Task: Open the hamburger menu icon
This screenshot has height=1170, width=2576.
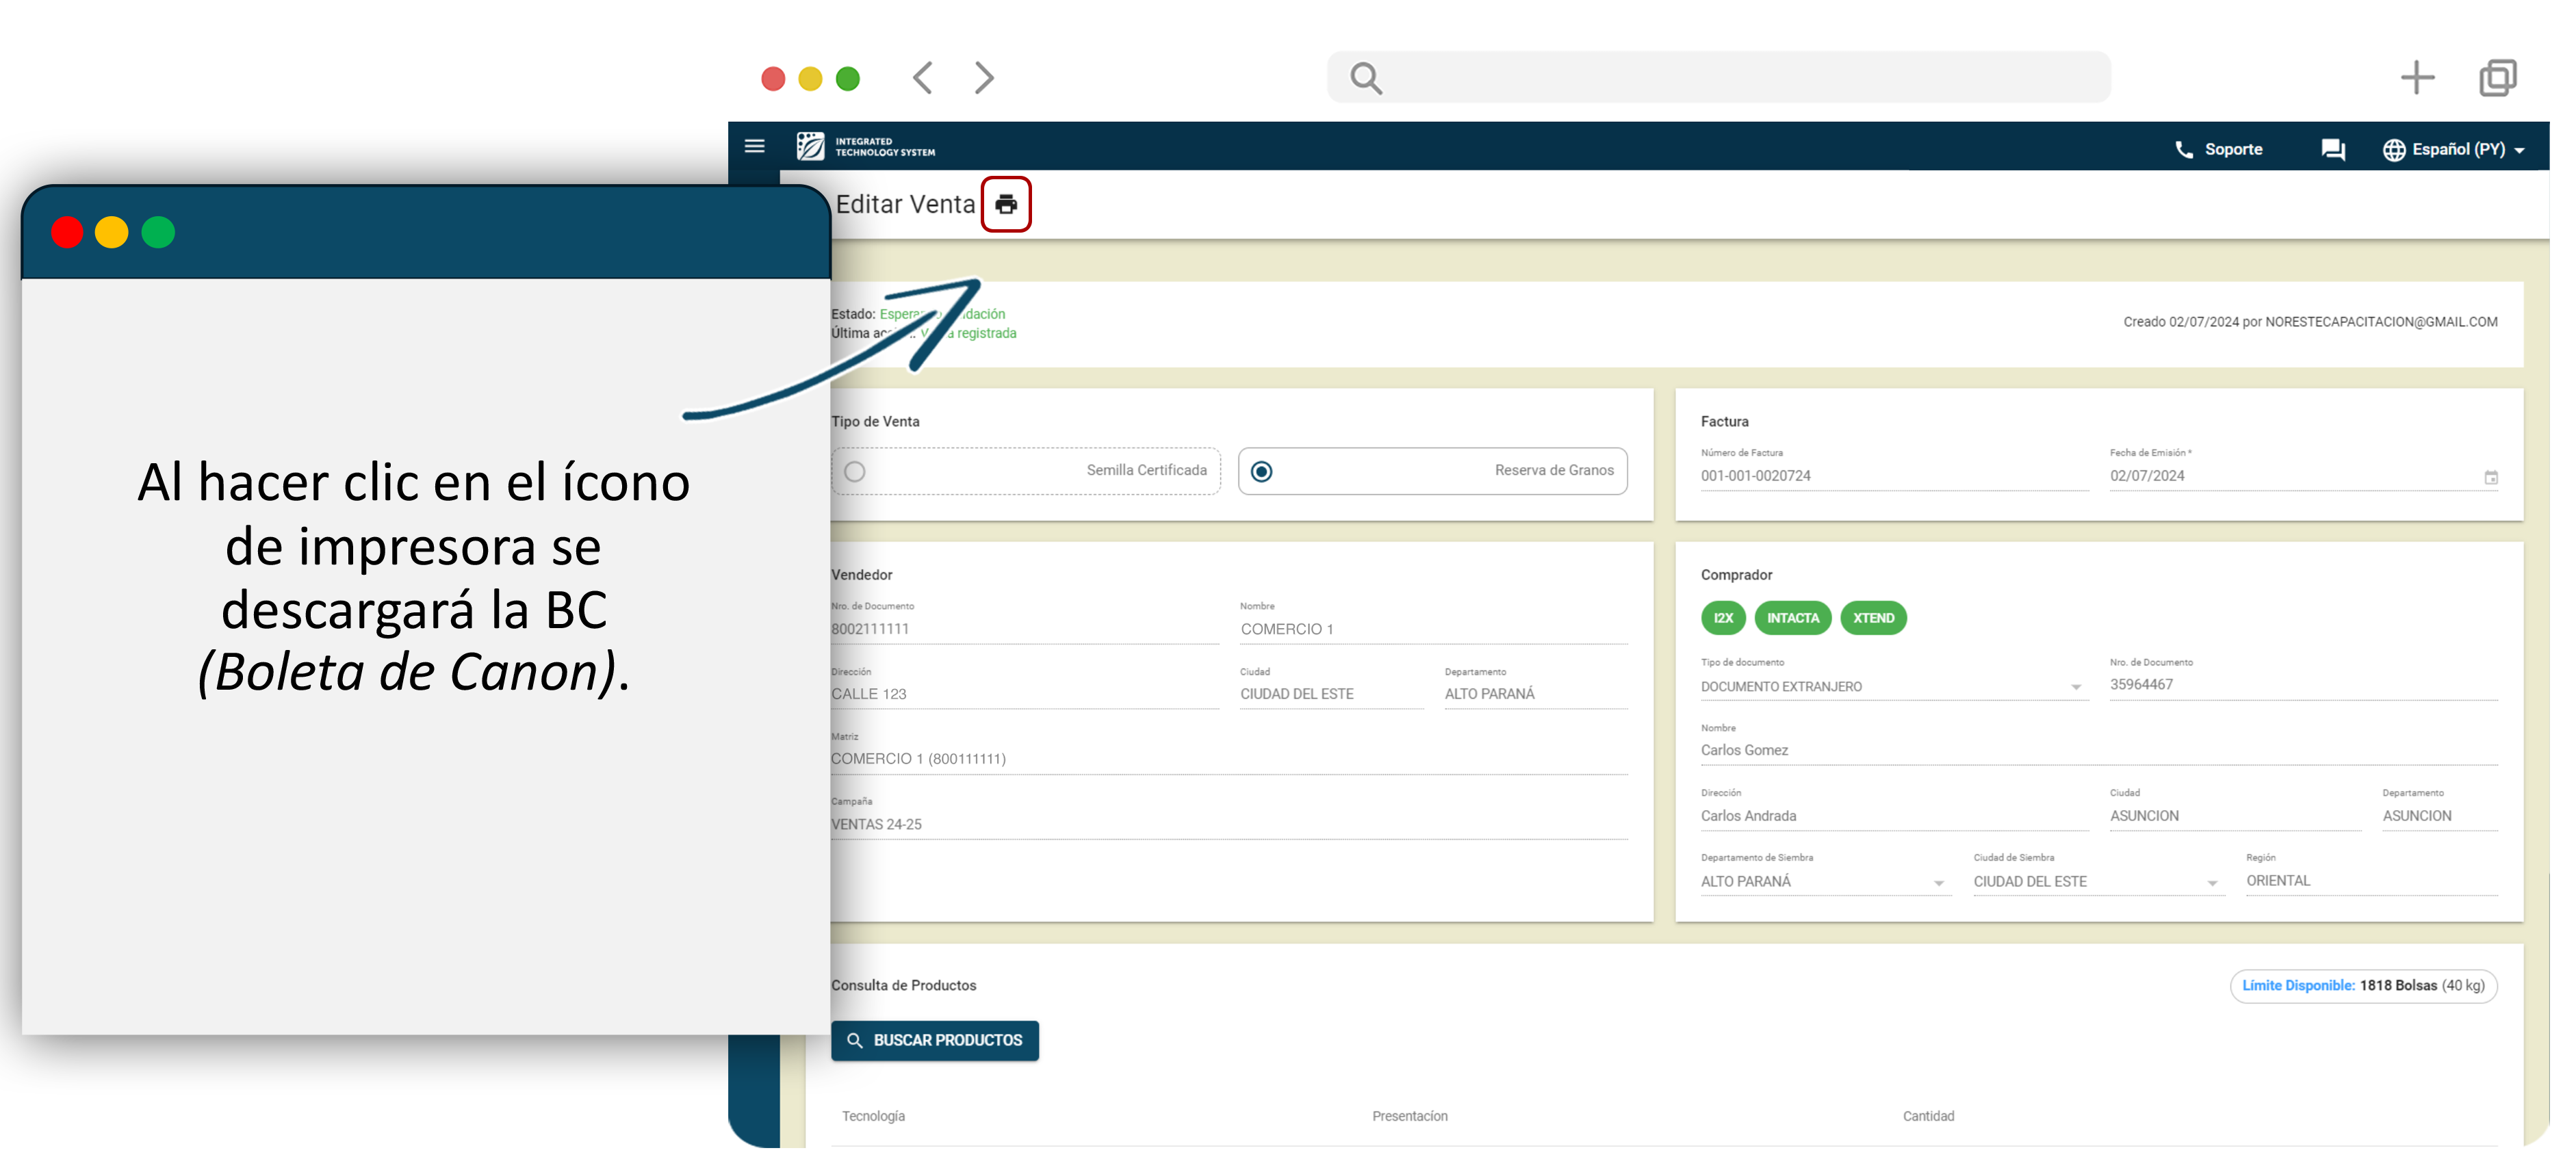Action: tap(755, 147)
